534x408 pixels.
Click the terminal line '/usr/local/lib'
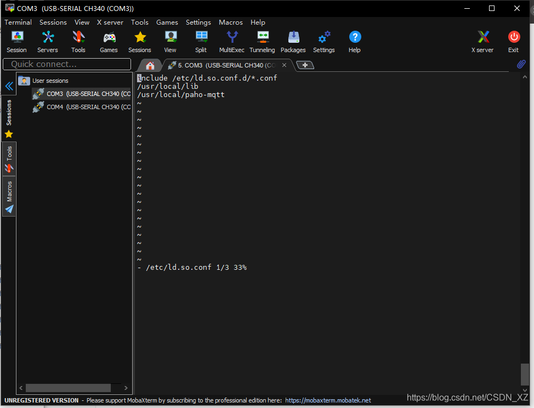tap(168, 86)
